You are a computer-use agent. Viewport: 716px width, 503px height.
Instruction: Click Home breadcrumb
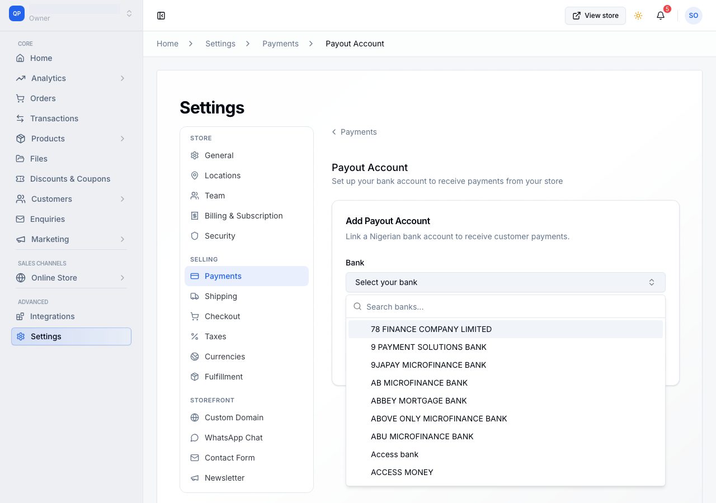click(167, 44)
